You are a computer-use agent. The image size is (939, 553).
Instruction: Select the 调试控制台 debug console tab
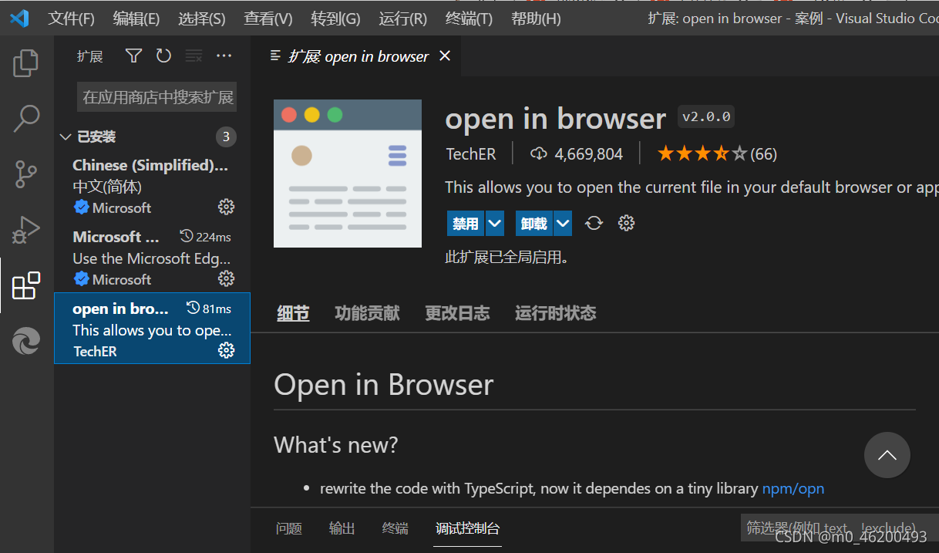point(467,528)
